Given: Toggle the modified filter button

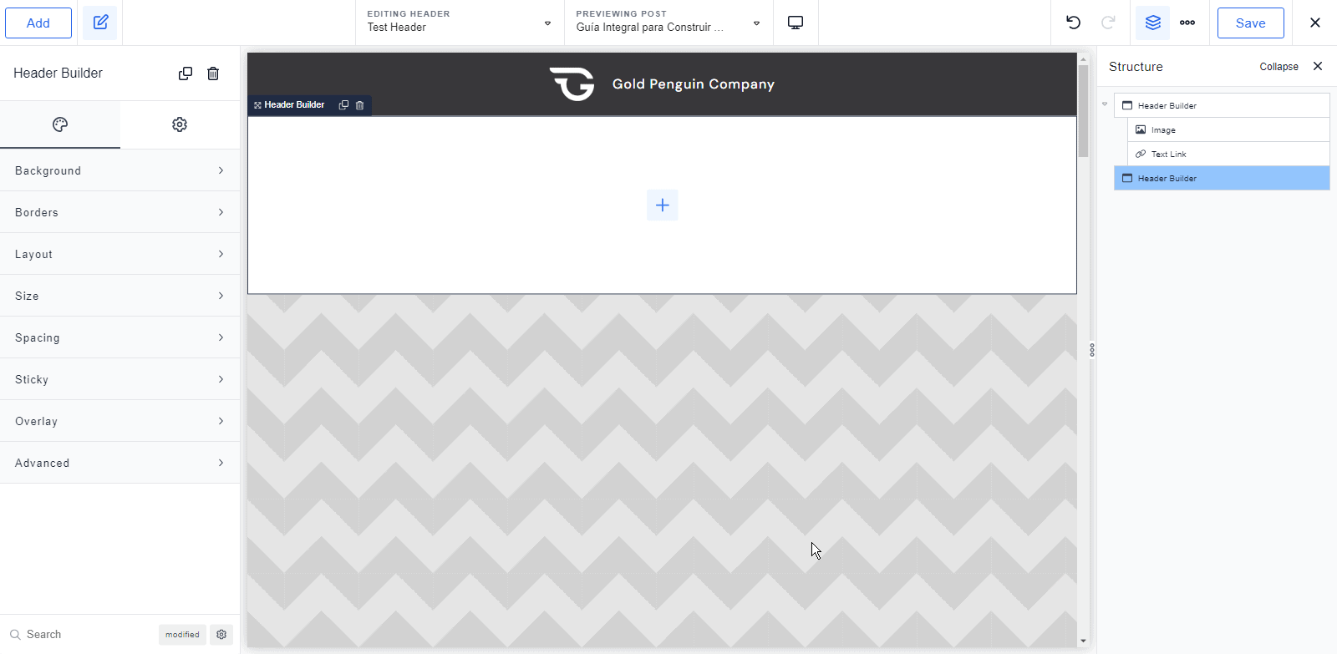Looking at the screenshot, I should tap(182, 635).
